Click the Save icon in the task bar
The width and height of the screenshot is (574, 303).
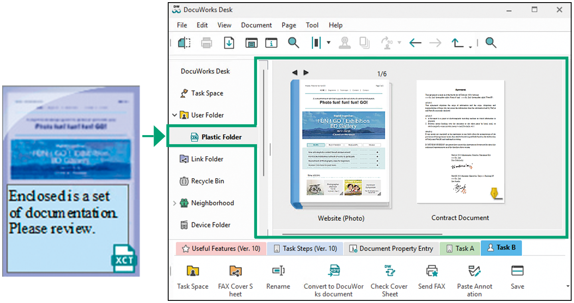517,271
